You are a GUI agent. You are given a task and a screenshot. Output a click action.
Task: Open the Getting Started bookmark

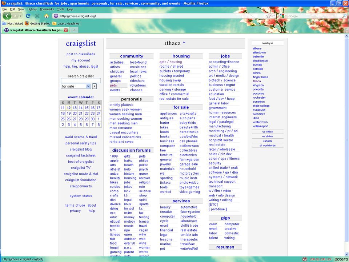(38, 23)
